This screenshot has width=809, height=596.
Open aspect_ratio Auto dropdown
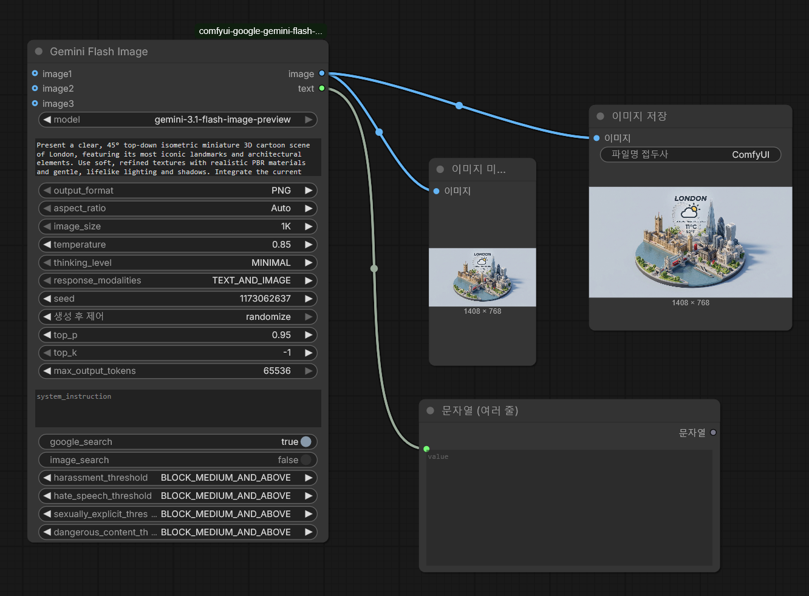(x=178, y=208)
